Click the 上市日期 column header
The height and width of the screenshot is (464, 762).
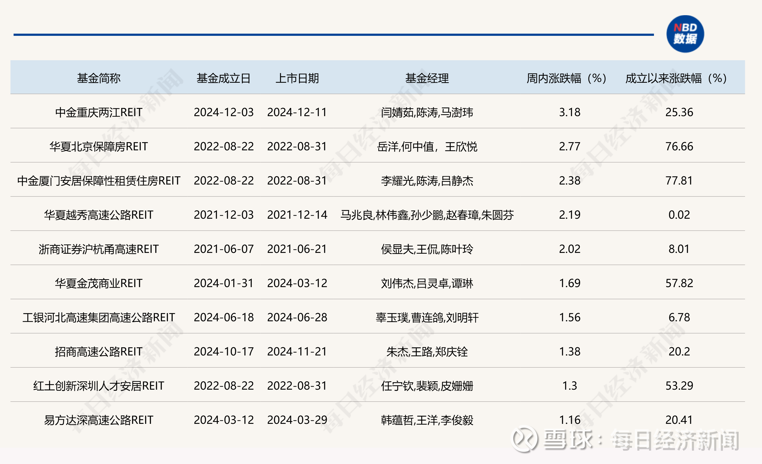click(x=297, y=78)
